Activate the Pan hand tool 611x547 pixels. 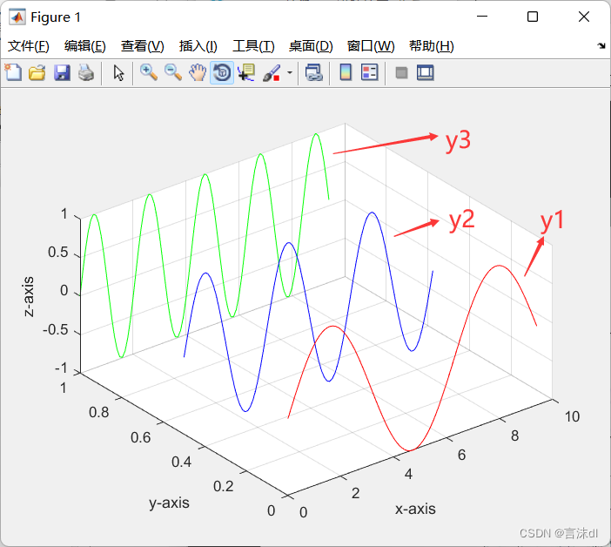click(198, 73)
